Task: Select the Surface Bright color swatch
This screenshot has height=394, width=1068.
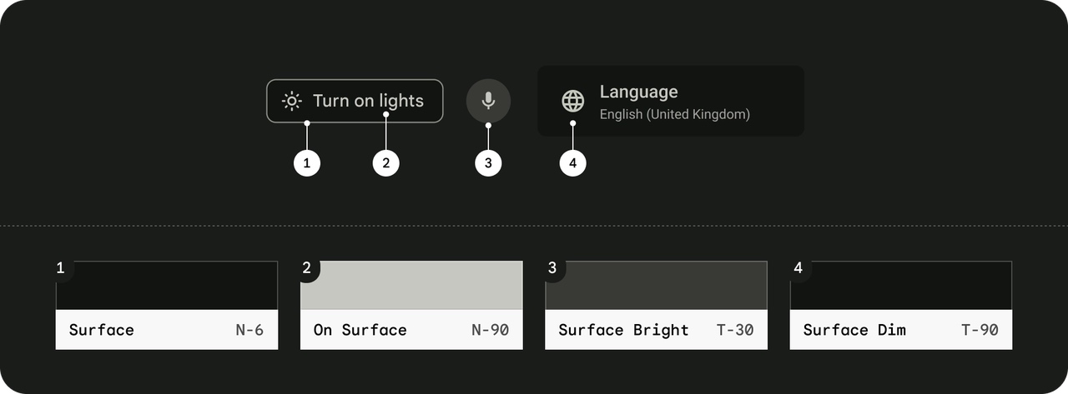Action: (657, 286)
